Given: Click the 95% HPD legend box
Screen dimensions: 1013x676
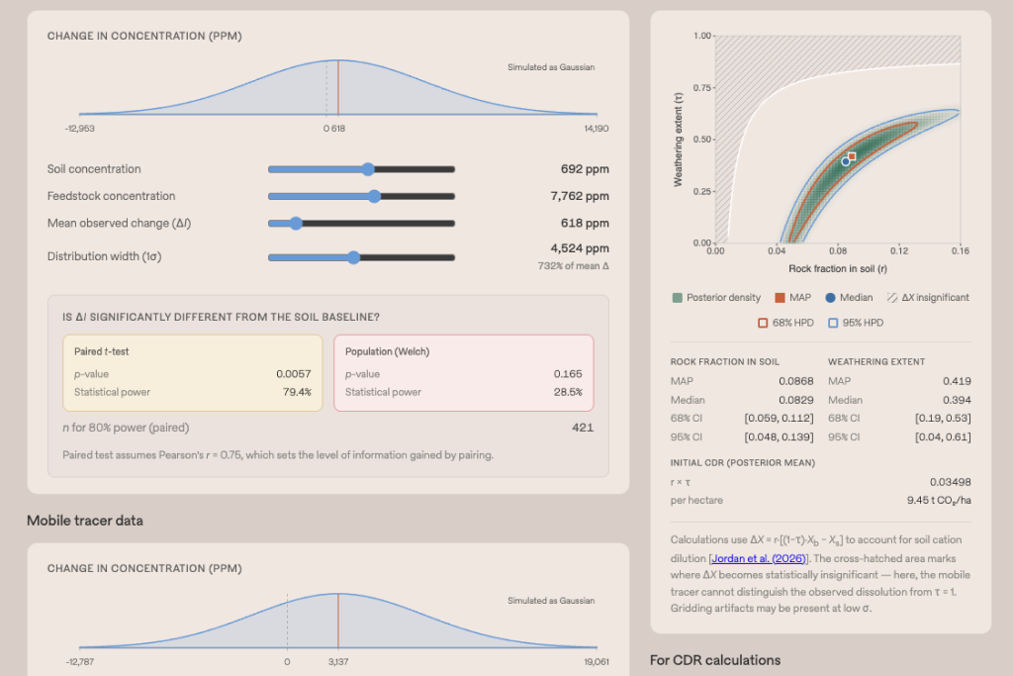Looking at the screenshot, I should (833, 323).
